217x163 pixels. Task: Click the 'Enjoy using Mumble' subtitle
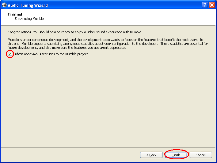pos(29,19)
